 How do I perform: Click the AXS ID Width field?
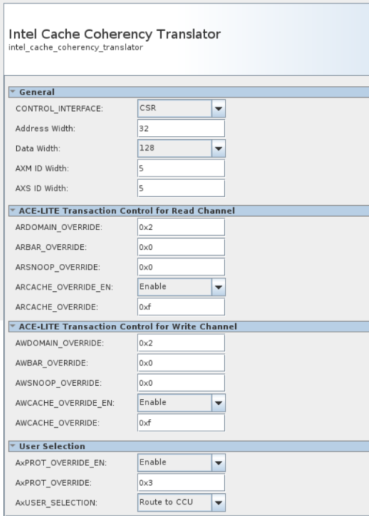181,188
